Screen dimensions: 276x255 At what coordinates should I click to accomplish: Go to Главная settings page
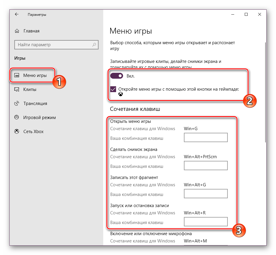[31, 31]
